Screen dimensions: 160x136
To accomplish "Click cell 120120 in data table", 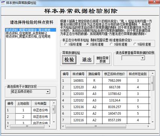I will tap(79, 87).
